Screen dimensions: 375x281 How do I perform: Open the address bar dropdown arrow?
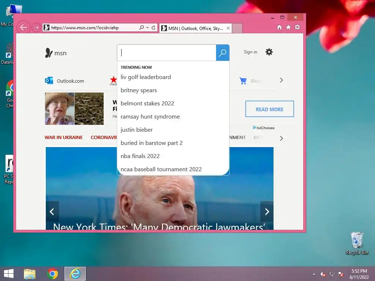coord(147,27)
